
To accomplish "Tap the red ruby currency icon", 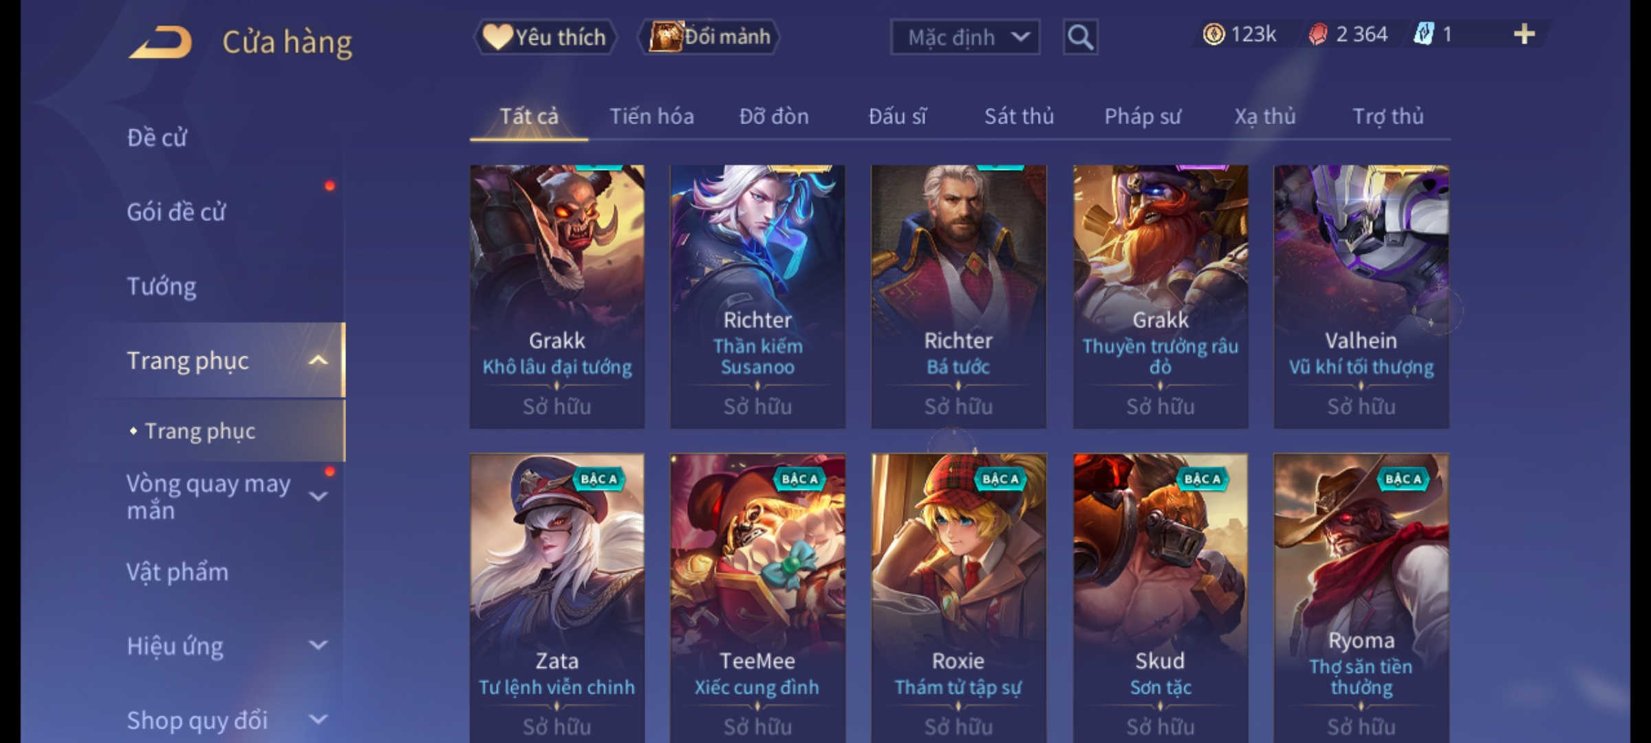I will 1317,34.
